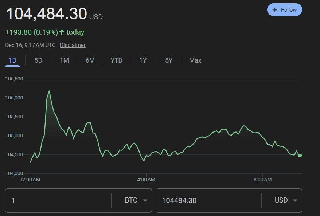Click the green dot at chart end

(x=300, y=156)
